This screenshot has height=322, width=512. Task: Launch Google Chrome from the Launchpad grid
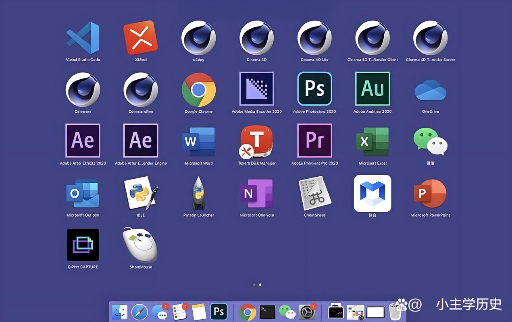(198, 89)
